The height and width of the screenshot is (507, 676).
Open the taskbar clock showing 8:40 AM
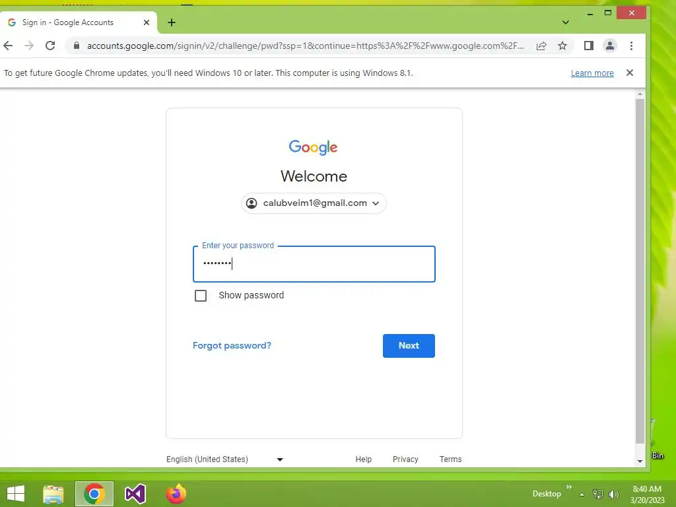[x=647, y=494]
